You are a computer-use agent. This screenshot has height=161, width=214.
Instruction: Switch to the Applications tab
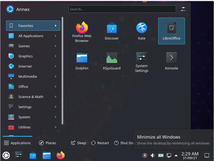[x=17, y=143]
